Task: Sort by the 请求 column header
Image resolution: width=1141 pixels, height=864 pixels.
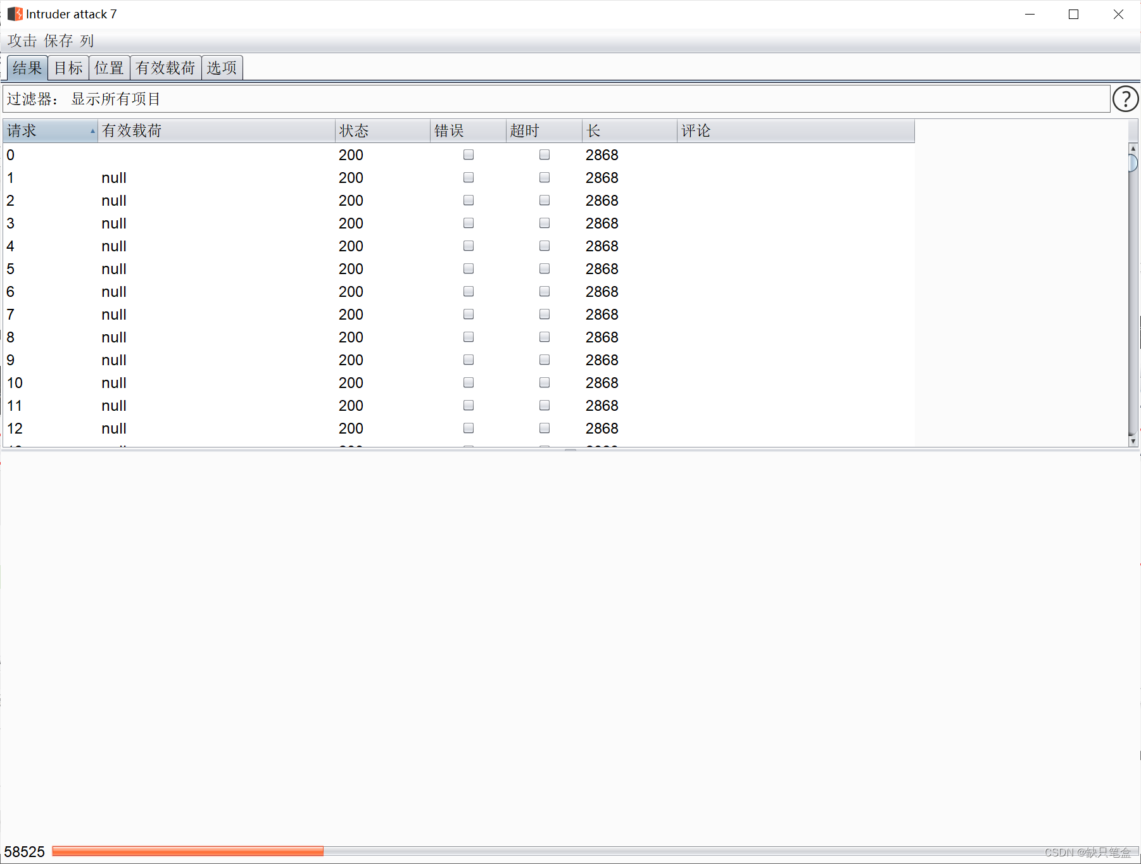Action: point(50,130)
